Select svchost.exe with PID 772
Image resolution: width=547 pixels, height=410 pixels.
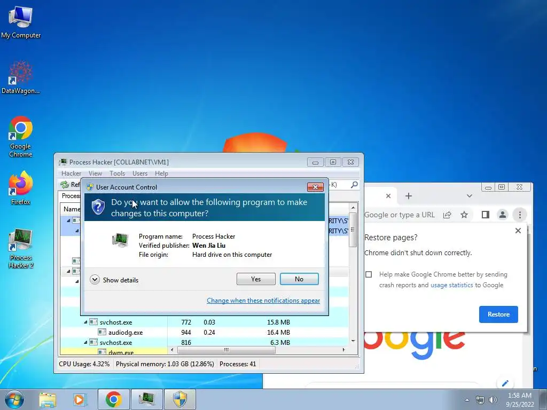(x=204, y=322)
